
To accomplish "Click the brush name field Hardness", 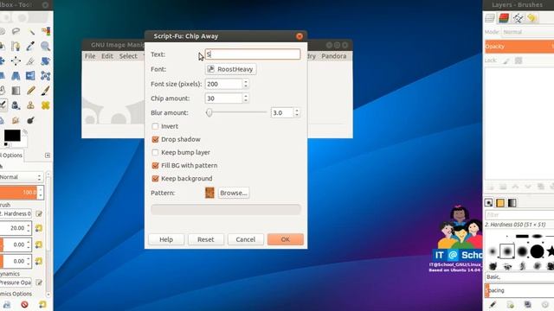I will coord(16,213).
